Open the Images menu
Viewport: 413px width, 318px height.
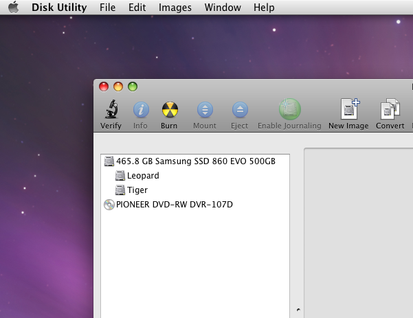[175, 8]
